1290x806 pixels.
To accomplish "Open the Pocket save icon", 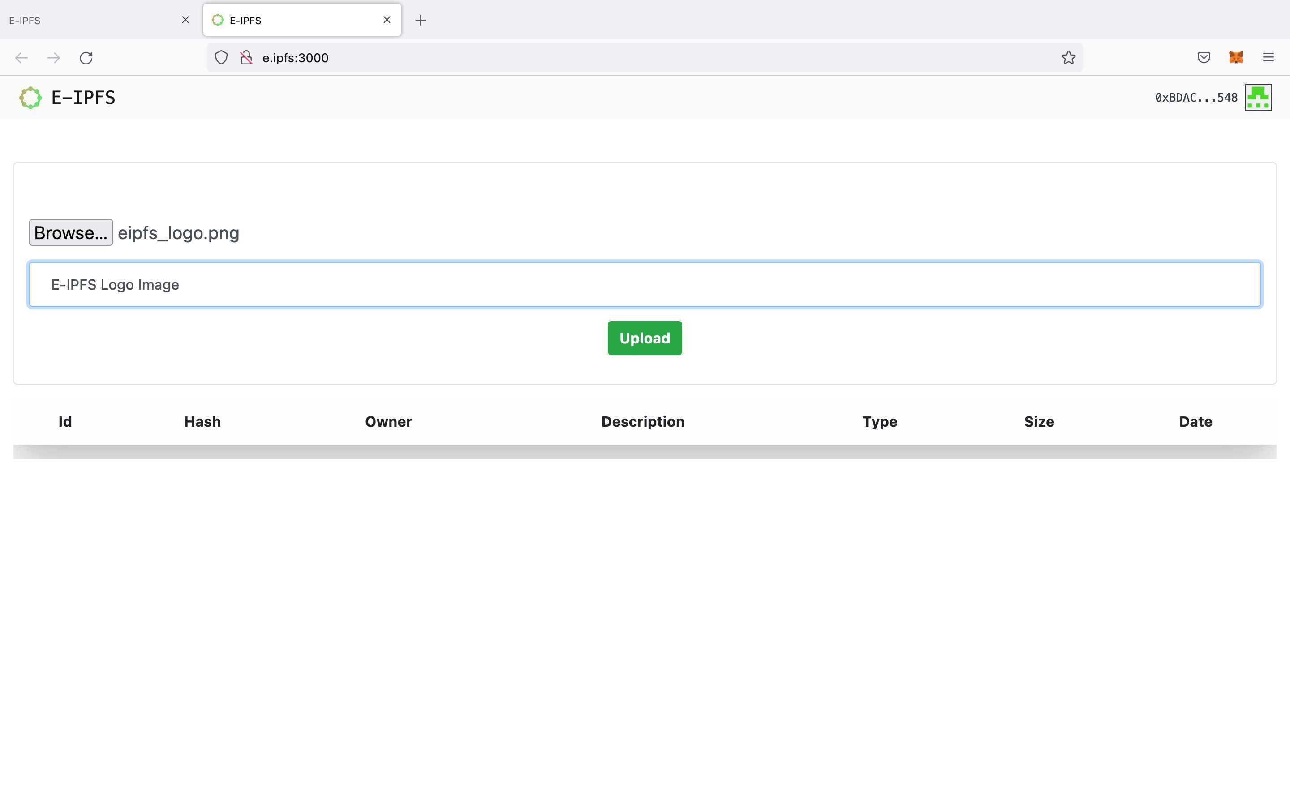I will 1204,58.
